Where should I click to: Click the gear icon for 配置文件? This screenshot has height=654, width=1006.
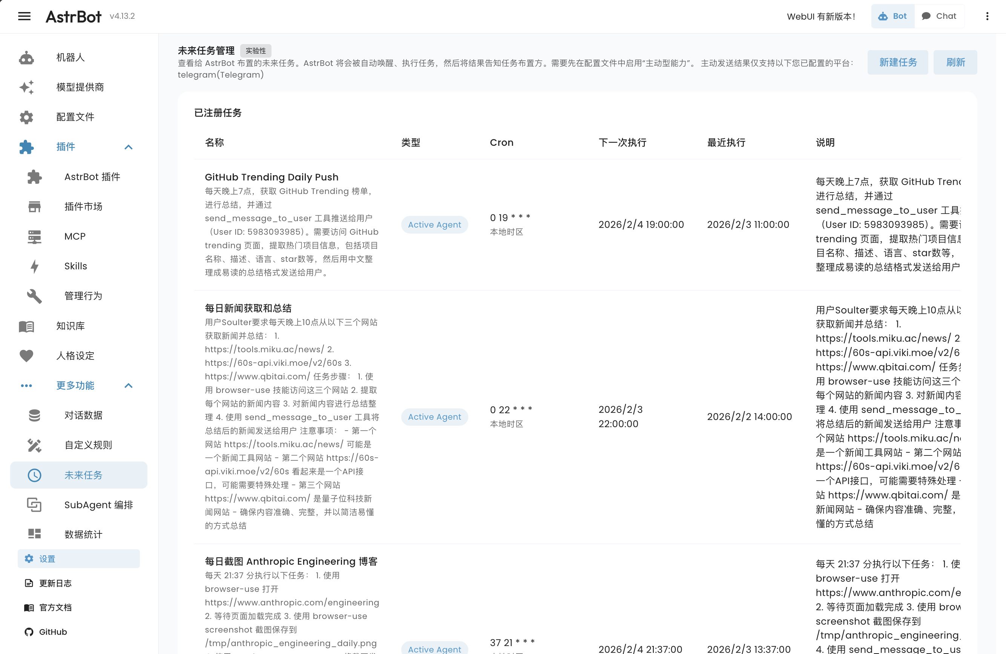point(26,117)
